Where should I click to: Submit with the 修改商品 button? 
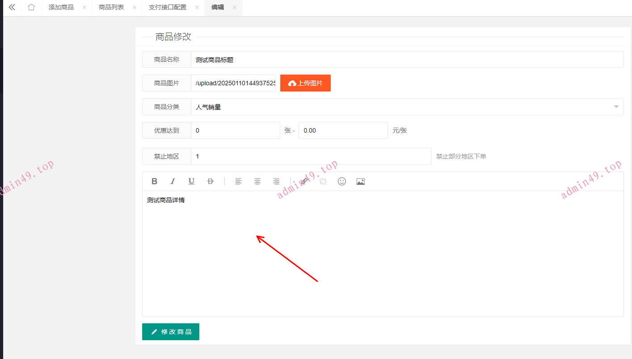click(171, 332)
